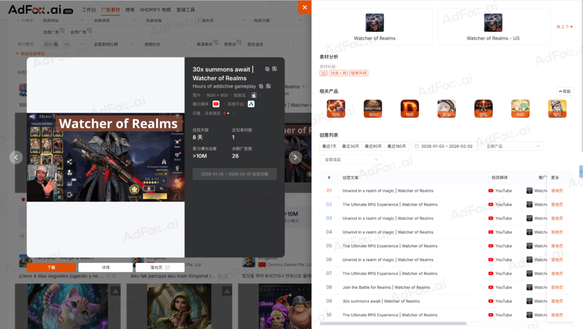The image size is (583, 329).
Task: Click the Watcher of Realms - US card
Action: [x=493, y=27]
